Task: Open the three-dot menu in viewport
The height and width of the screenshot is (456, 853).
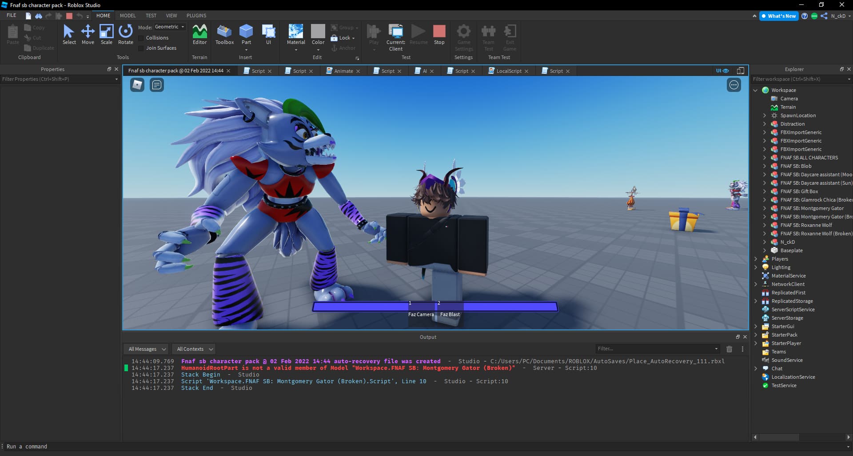Action: click(734, 85)
